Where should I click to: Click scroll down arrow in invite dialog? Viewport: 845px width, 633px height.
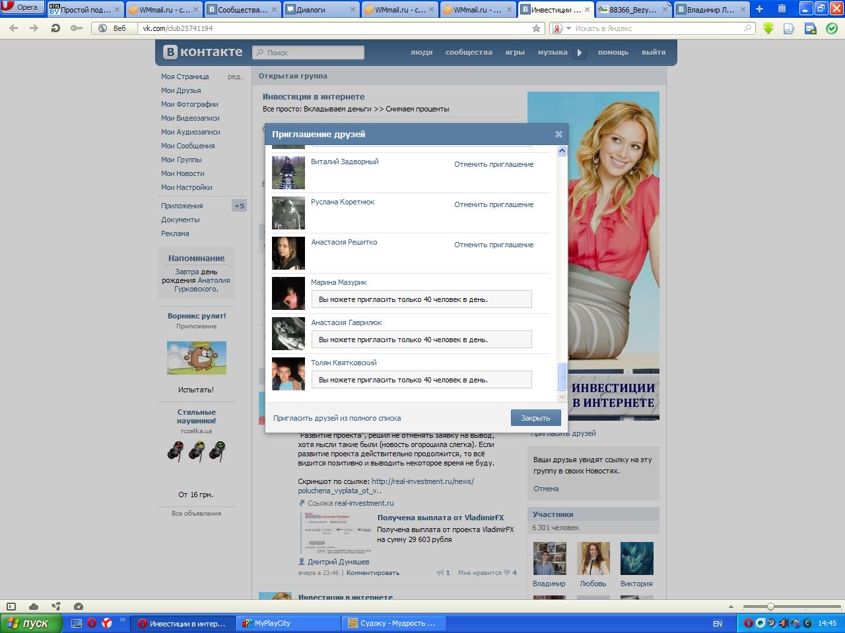[x=562, y=397]
